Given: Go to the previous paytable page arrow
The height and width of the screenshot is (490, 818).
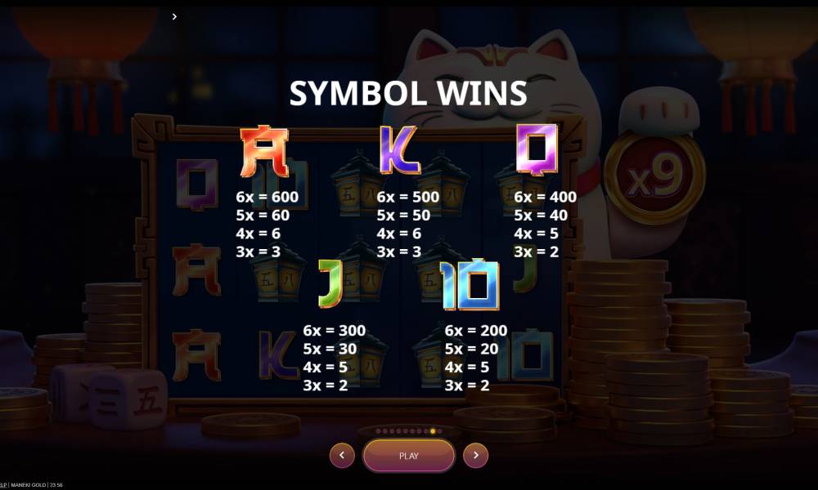Looking at the screenshot, I should coord(342,455).
